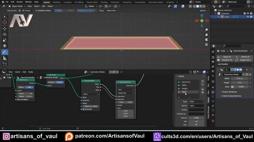
Task: Adjust the Scale slider in Scale Elements node
Action: tap(125, 103)
